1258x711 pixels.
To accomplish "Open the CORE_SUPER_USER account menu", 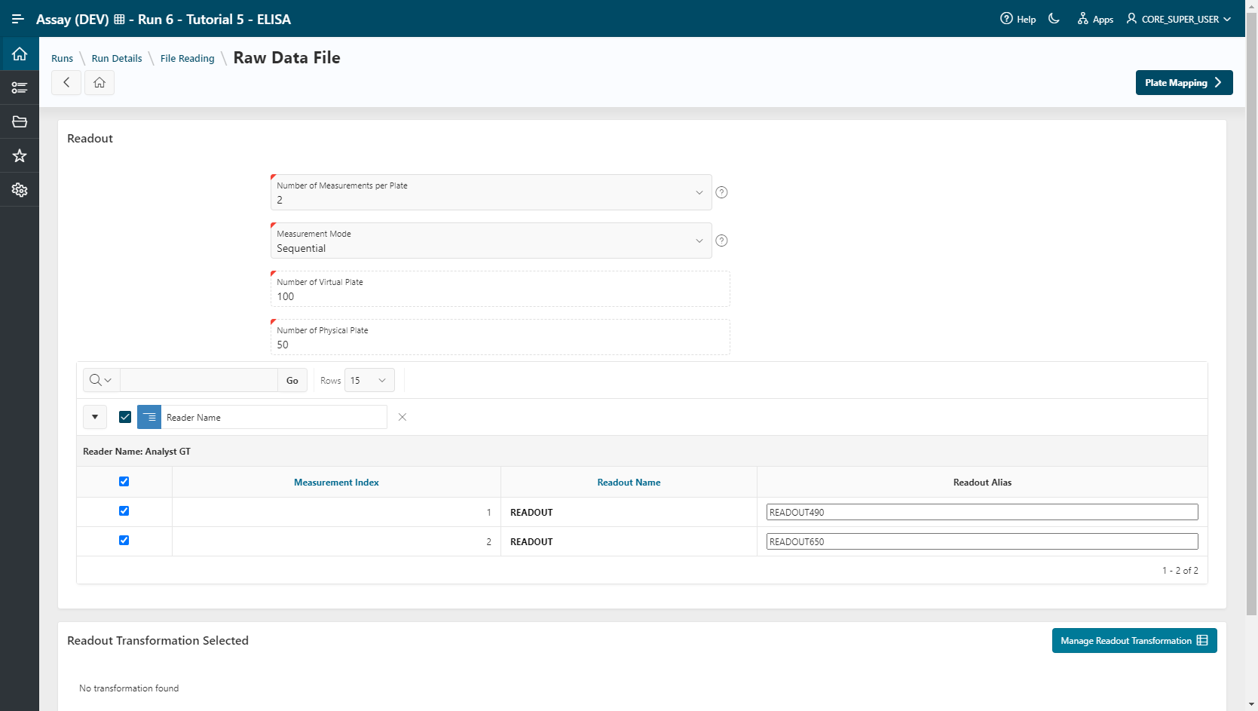I will click(x=1179, y=19).
